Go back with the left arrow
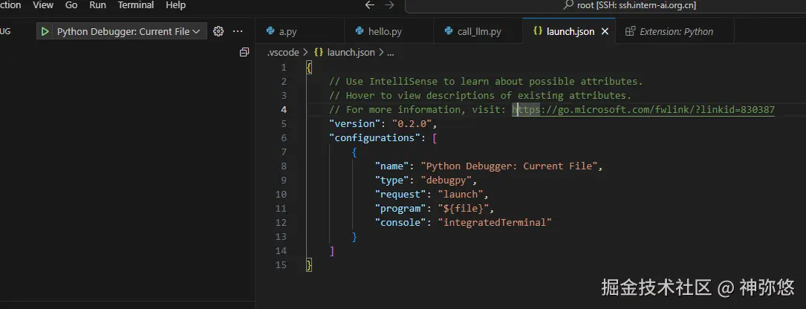Viewport: 806px width, 309px height. pyautogui.click(x=370, y=5)
